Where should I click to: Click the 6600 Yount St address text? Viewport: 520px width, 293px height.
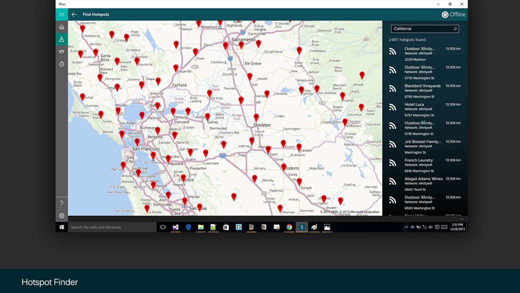click(415, 190)
